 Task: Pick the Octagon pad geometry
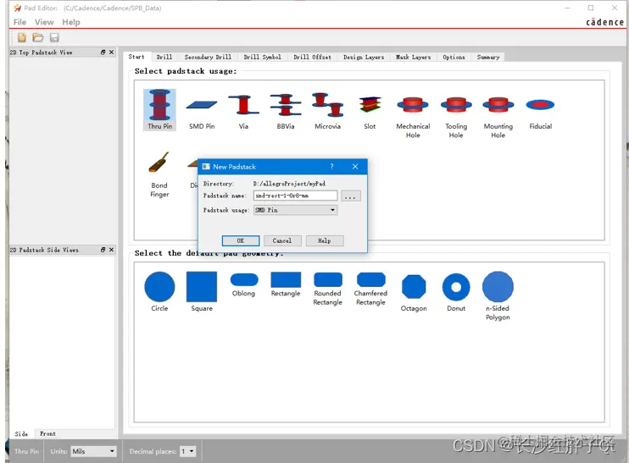(x=414, y=293)
